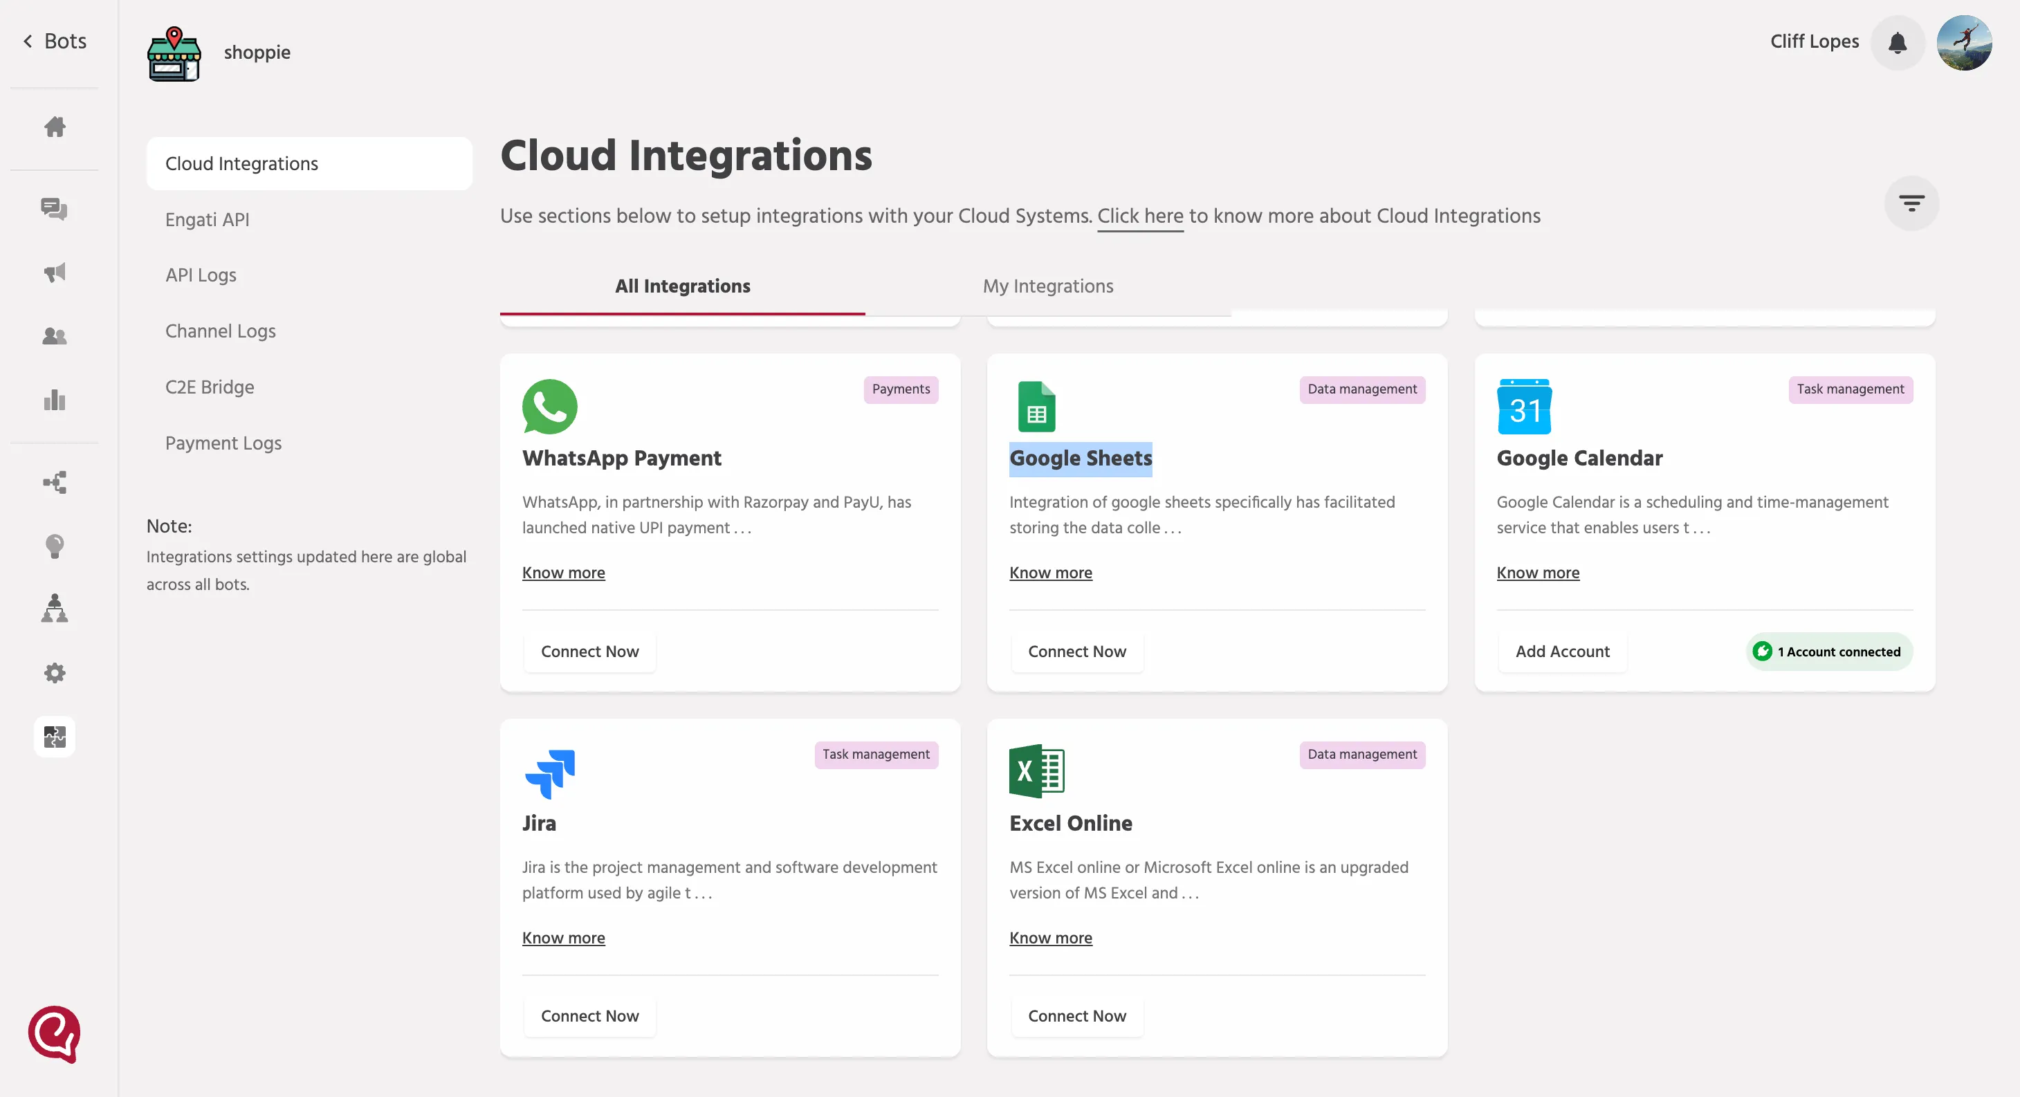The image size is (2020, 1097).
Task: Click the WhatsApp Payment card title
Action: pos(621,459)
